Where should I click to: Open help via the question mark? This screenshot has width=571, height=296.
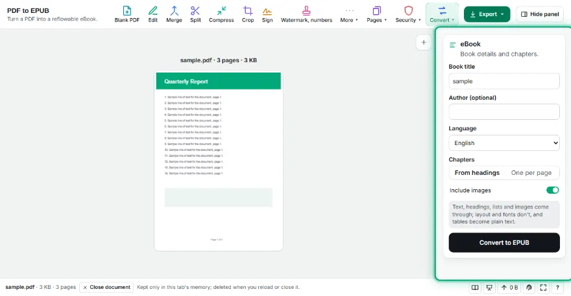click(557, 288)
